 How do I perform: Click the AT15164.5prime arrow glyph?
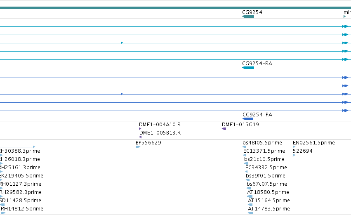250,204
